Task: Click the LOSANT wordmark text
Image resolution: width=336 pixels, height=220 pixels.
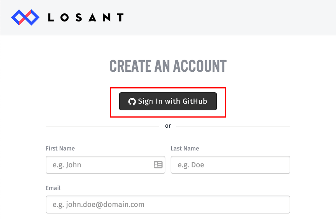Action: (x=85, y=18)
